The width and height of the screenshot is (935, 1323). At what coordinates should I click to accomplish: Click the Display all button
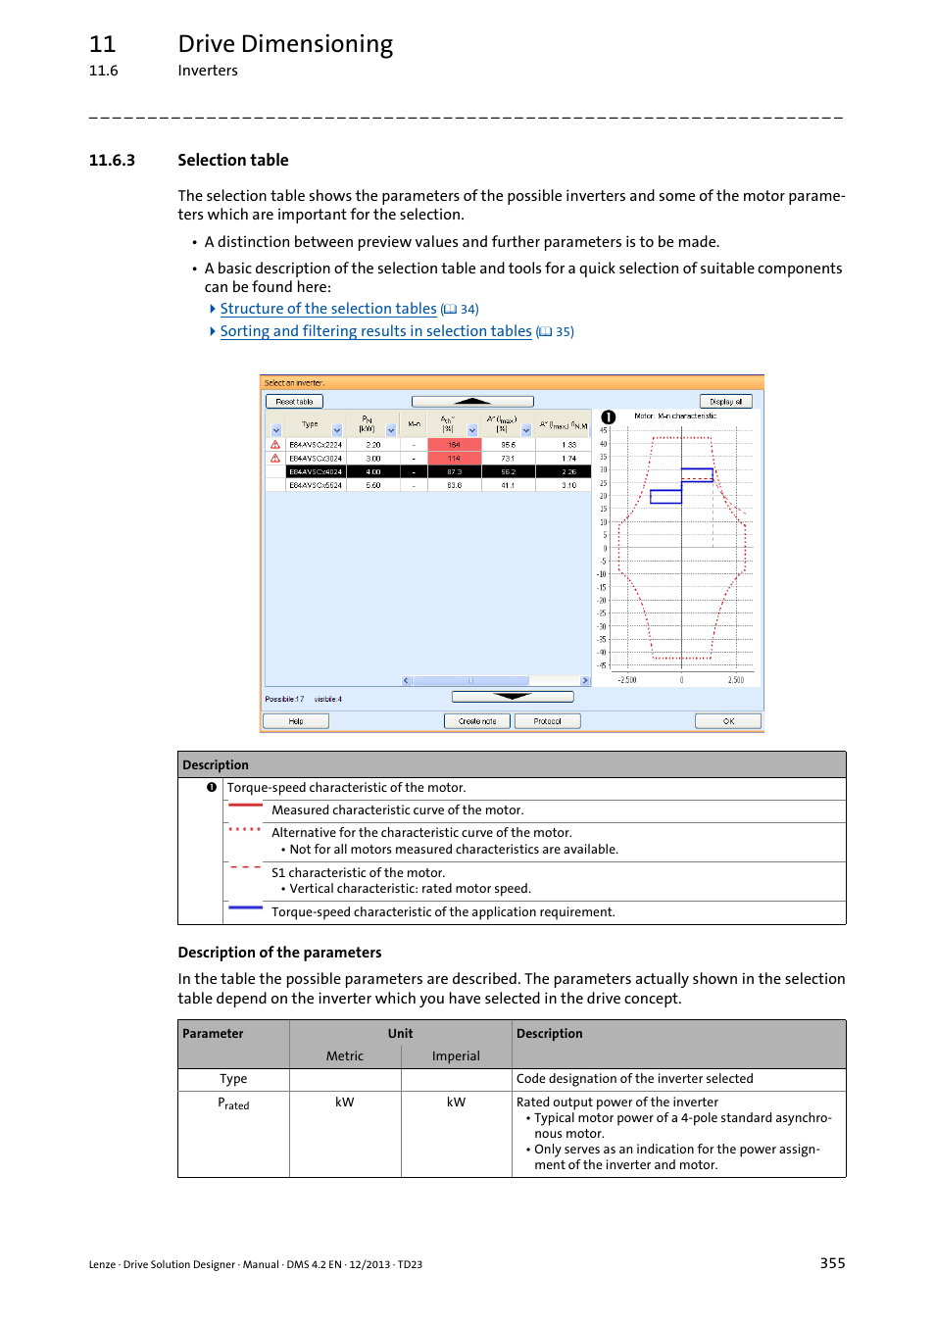726,402
